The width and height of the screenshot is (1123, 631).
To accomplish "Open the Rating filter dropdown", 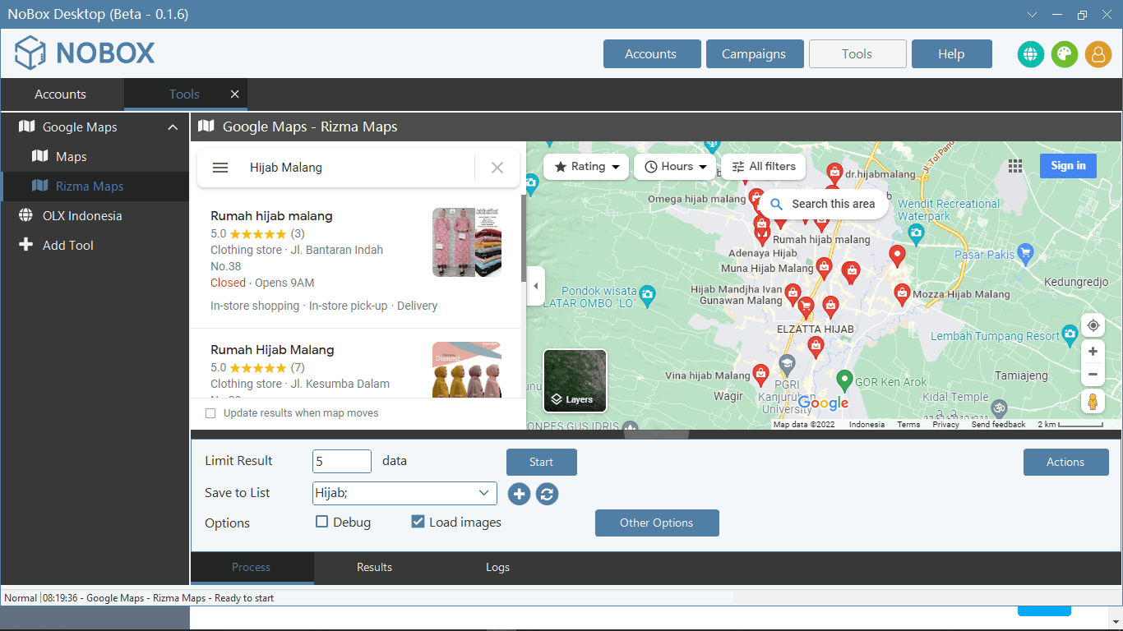I will 586,167.
